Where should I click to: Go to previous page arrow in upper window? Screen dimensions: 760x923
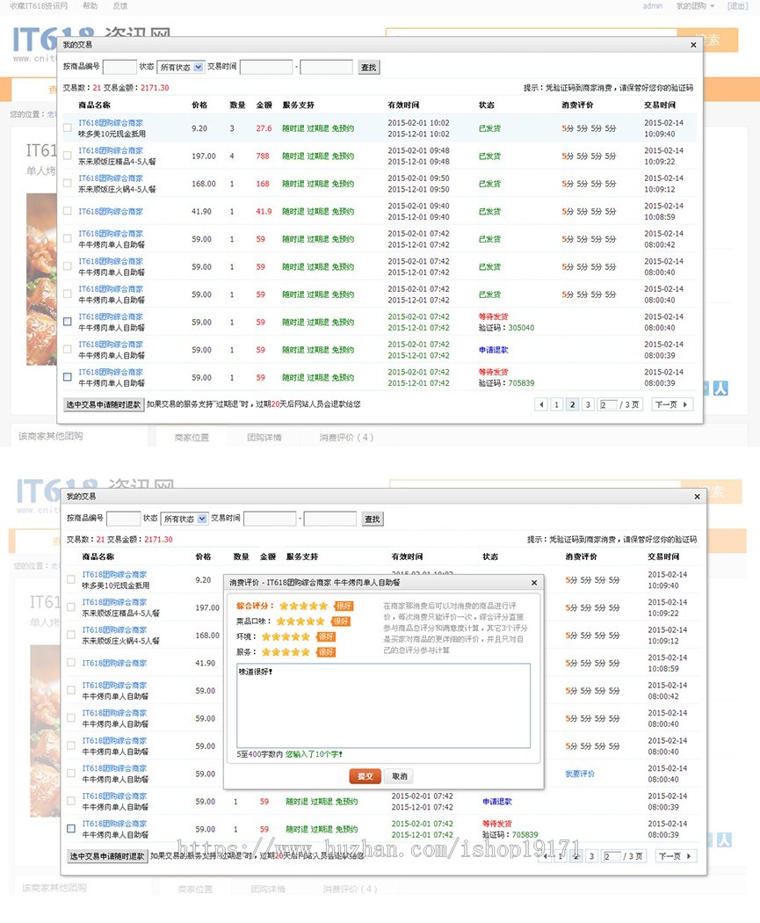[x=541, y=404]
